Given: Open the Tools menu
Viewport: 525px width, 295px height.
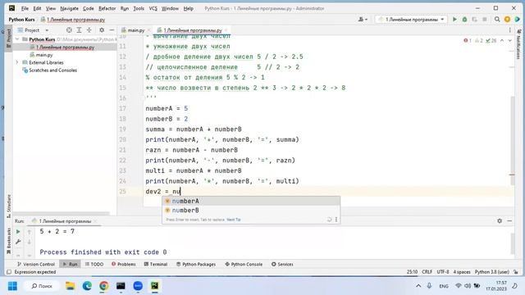Looking at the screenshot, I should (x=139, y=8).
